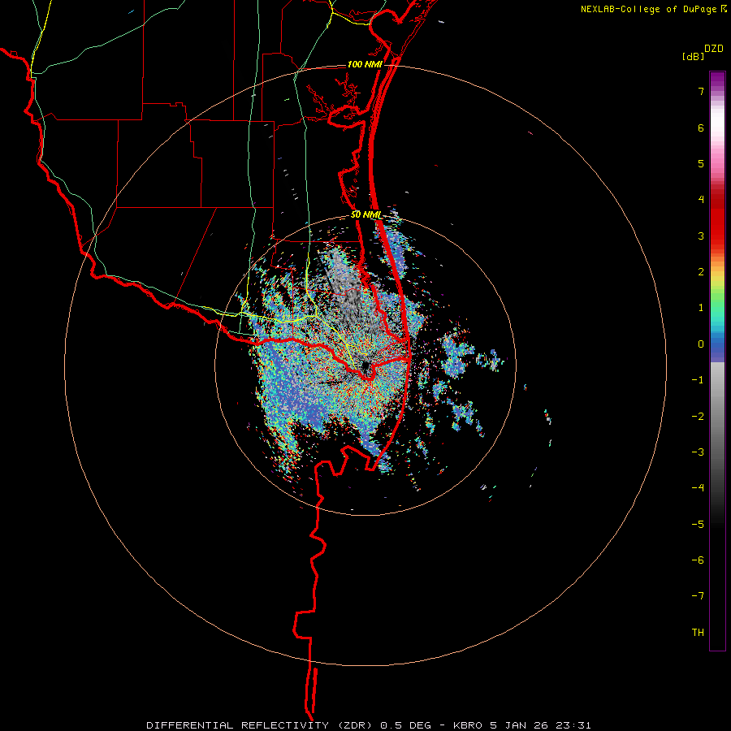Viewport: 731px width, 731px height.
Task: Click the 2 value on the color scale
Action: (701, 272)
